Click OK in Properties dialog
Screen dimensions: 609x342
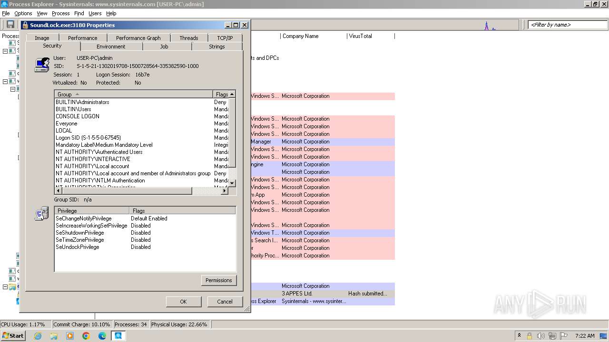[183, 302]
